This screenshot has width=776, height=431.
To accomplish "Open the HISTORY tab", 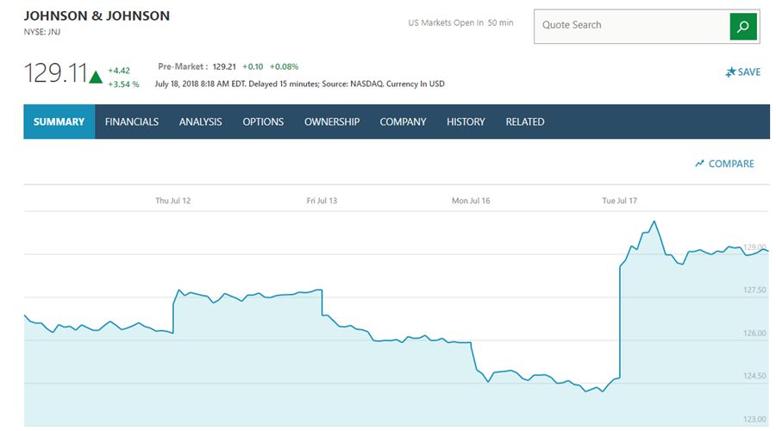I will click(x=466, y=122).
